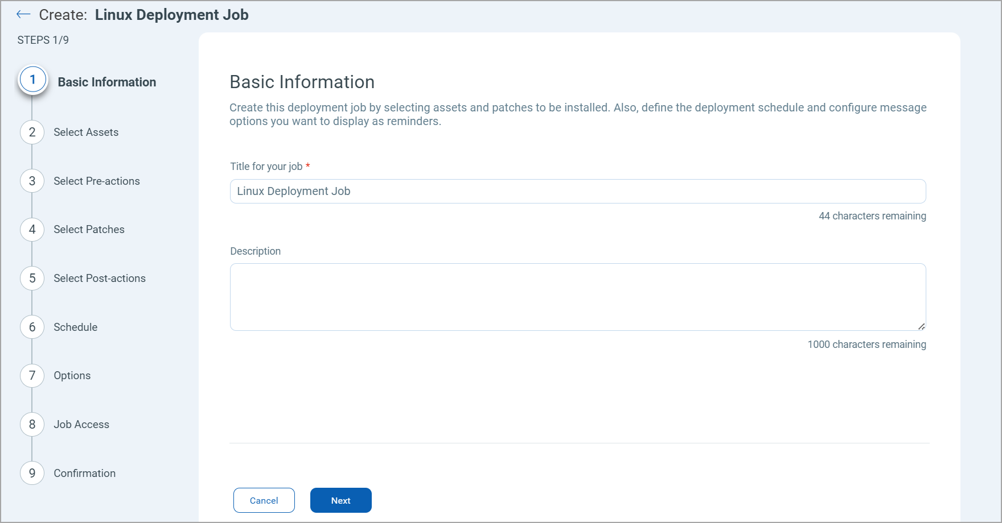The width and height of the screenshot is (1002, 523).
Task: Click the "Select Assets" label text
Action: [x=86, y=132]
